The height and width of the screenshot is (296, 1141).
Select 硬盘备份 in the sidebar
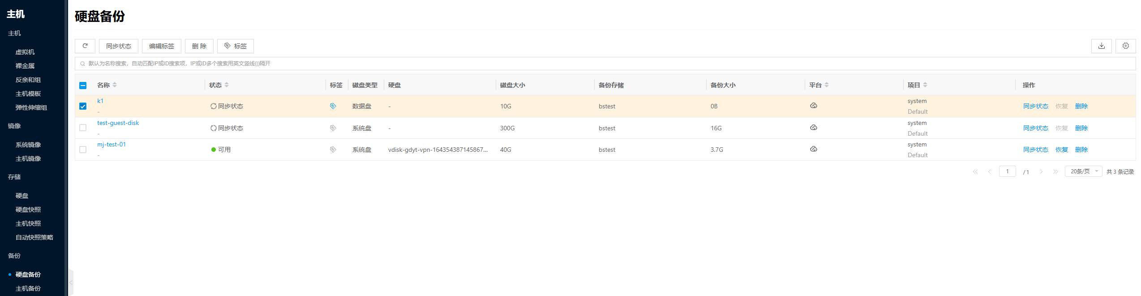pyautogui.click(x=28, y=275)
